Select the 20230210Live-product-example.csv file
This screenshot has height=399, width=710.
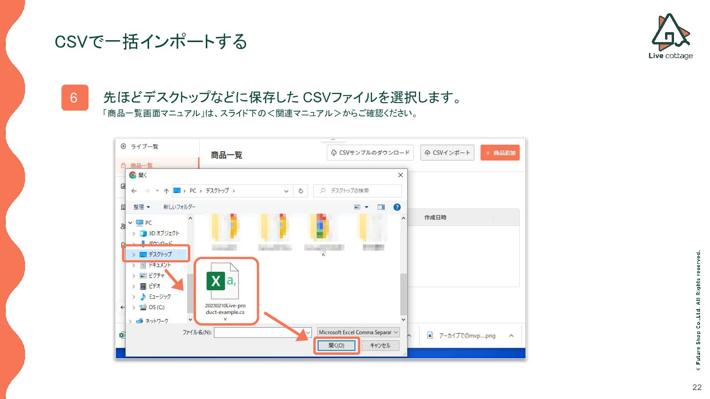225,292
